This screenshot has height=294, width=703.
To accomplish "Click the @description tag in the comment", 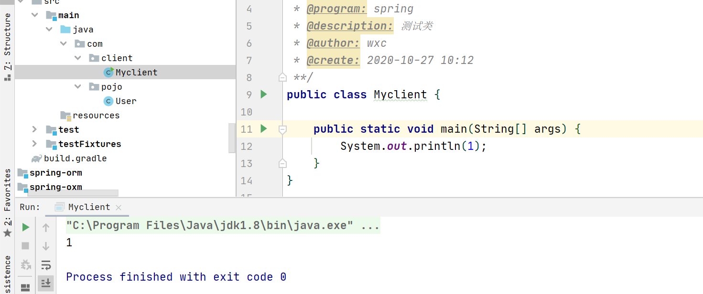I will click(x=349, y=26).
